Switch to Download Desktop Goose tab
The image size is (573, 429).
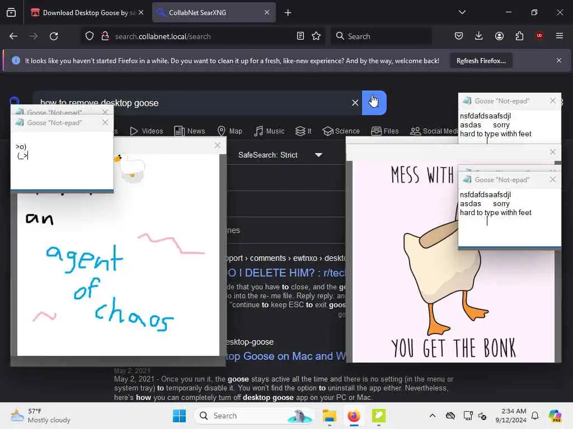(84, 13)
